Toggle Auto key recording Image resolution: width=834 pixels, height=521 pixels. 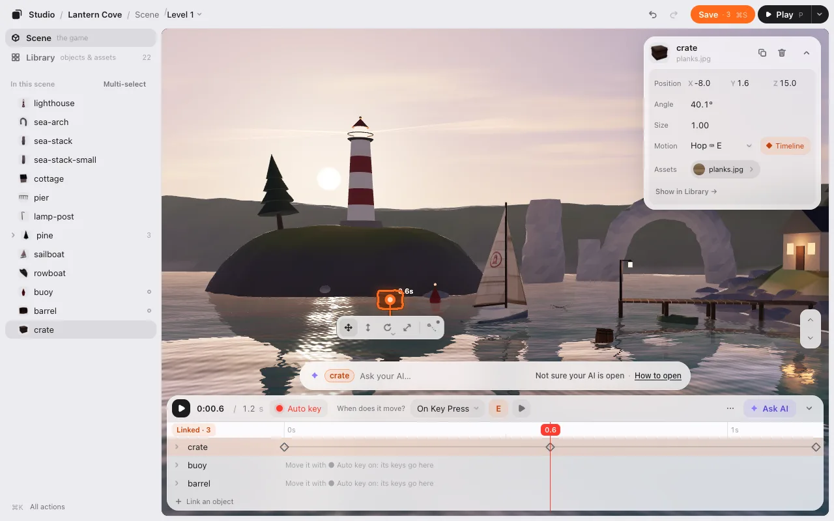(298, 408)
